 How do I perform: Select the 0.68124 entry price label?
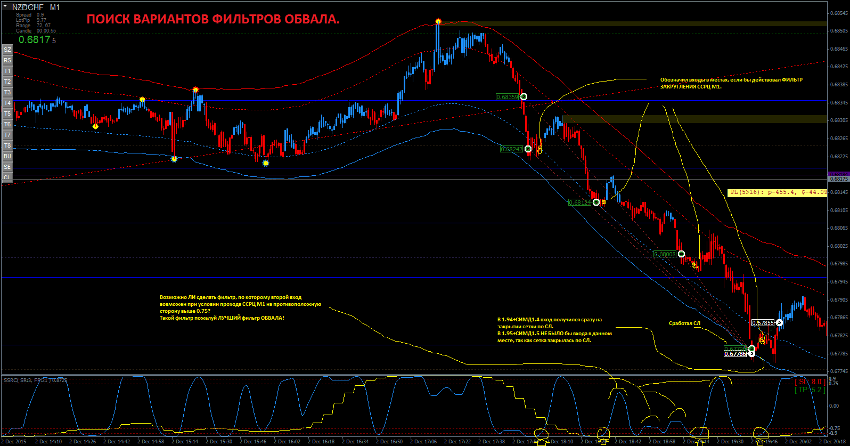(x=579, y=202)
